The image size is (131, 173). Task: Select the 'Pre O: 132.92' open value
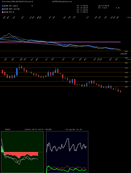click(x=82, y=6)
